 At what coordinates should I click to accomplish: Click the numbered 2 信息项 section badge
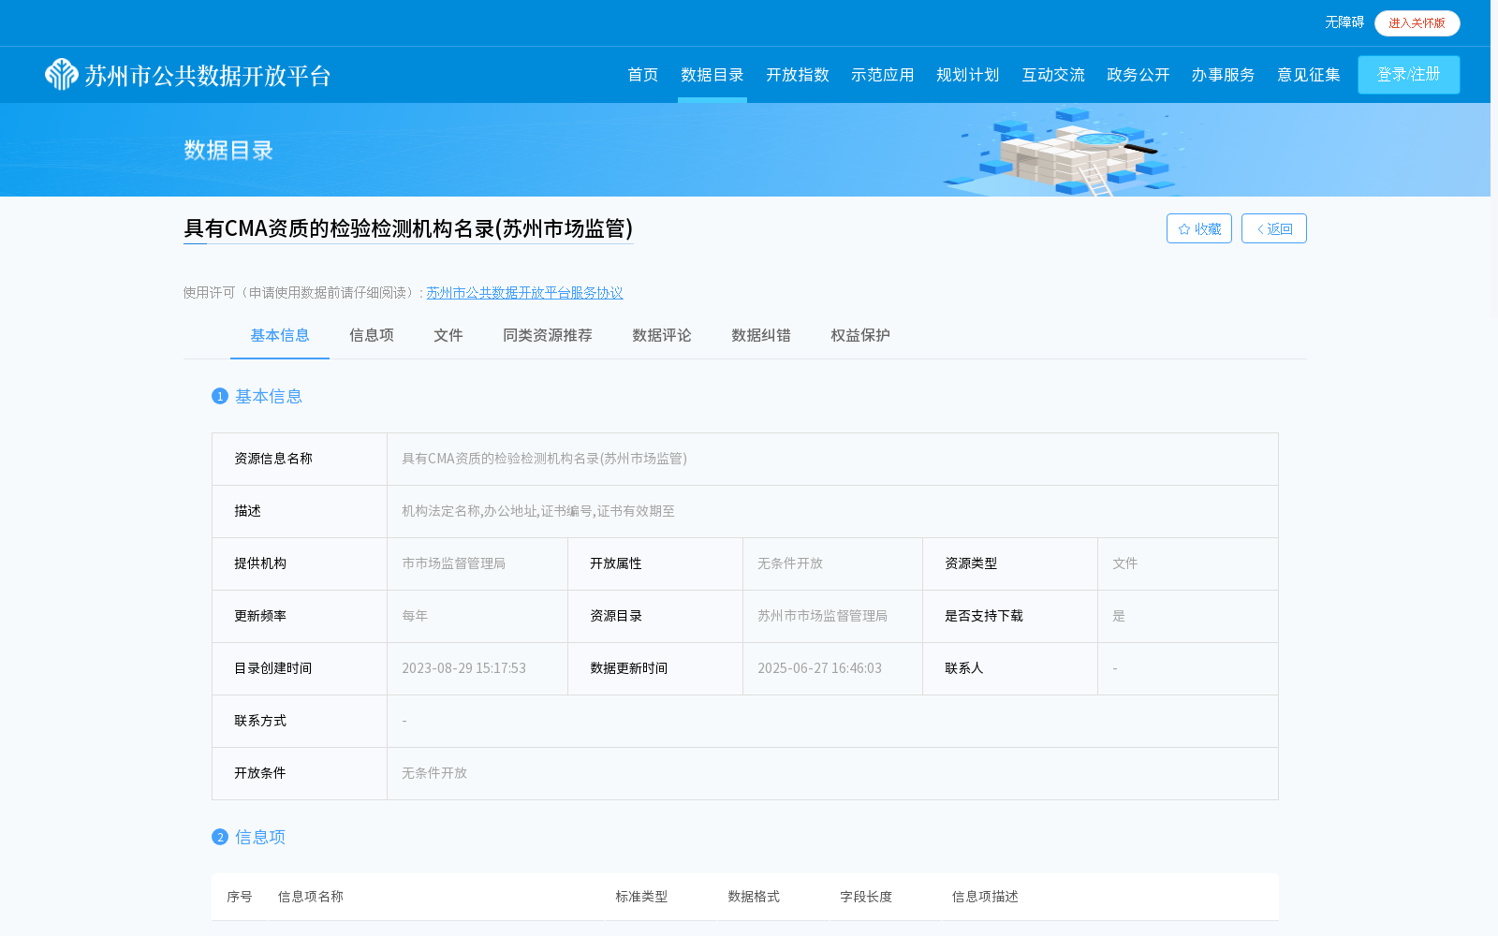pos(220,837)
